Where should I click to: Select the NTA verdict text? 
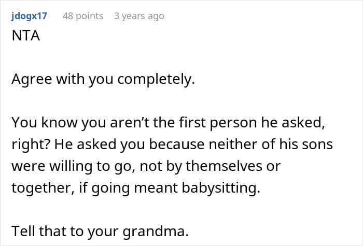[x=26, y=36]
